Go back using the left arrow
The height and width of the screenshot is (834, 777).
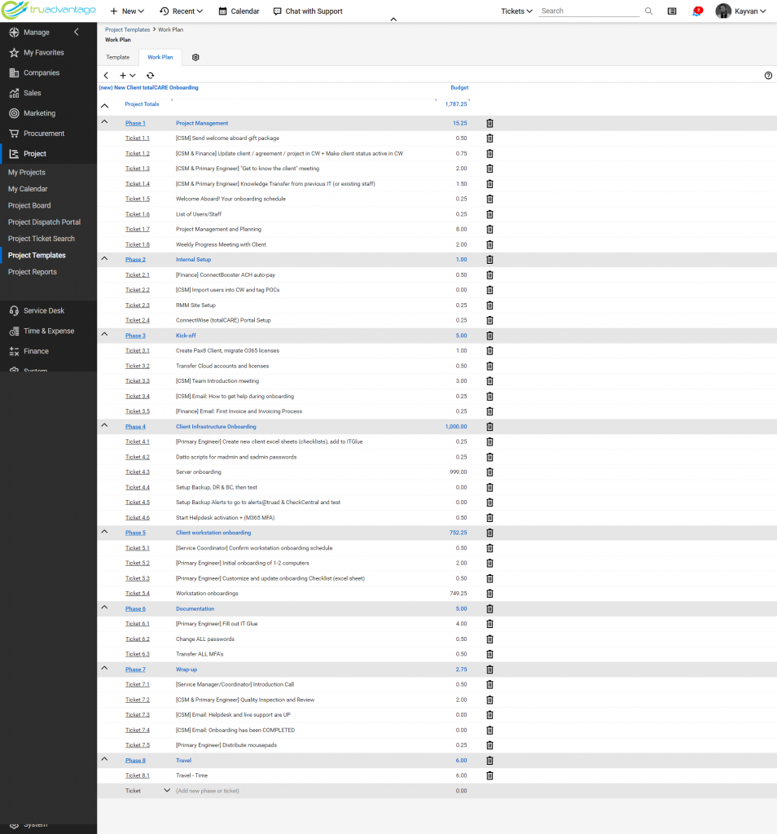(x=106, y=76)
